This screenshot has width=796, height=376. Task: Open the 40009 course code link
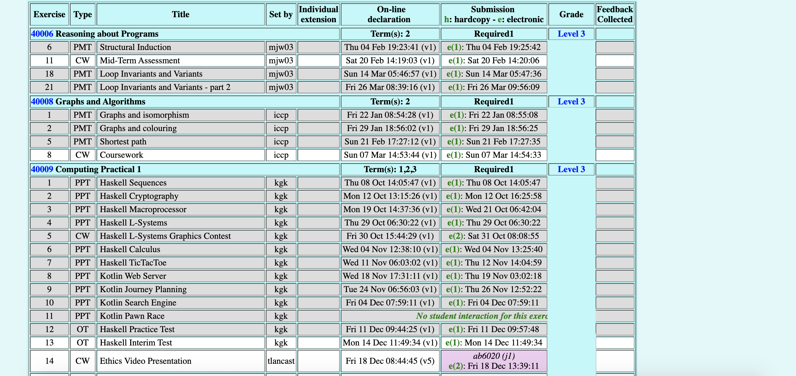[x=42, y=169]
